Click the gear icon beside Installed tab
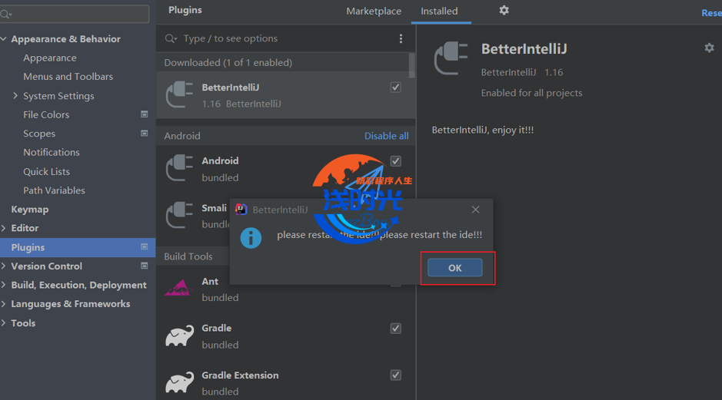The height and width of the screenshot is (400, 722). click(x=504, y=11)
